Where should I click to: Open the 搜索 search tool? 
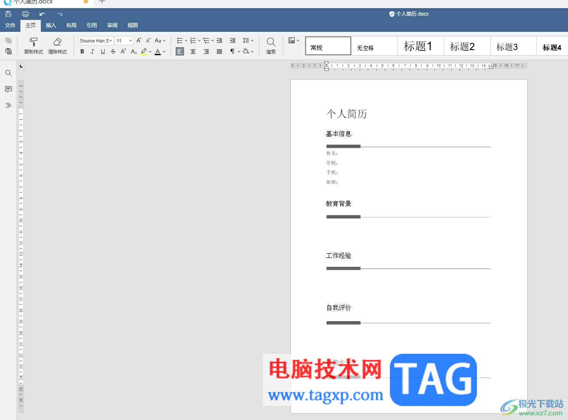(271, 46)
